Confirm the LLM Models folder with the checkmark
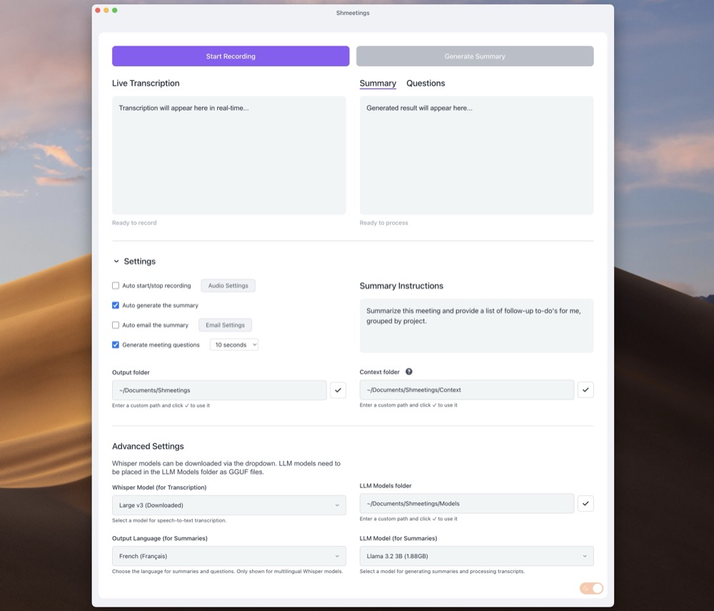Image resolution: width=714 pixels, height=611 pixels. point(585,503)
